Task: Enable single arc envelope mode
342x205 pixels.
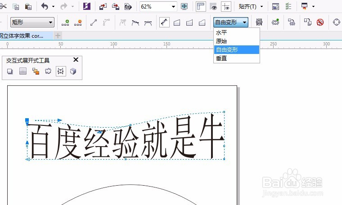Action: (x=189, y=22)
